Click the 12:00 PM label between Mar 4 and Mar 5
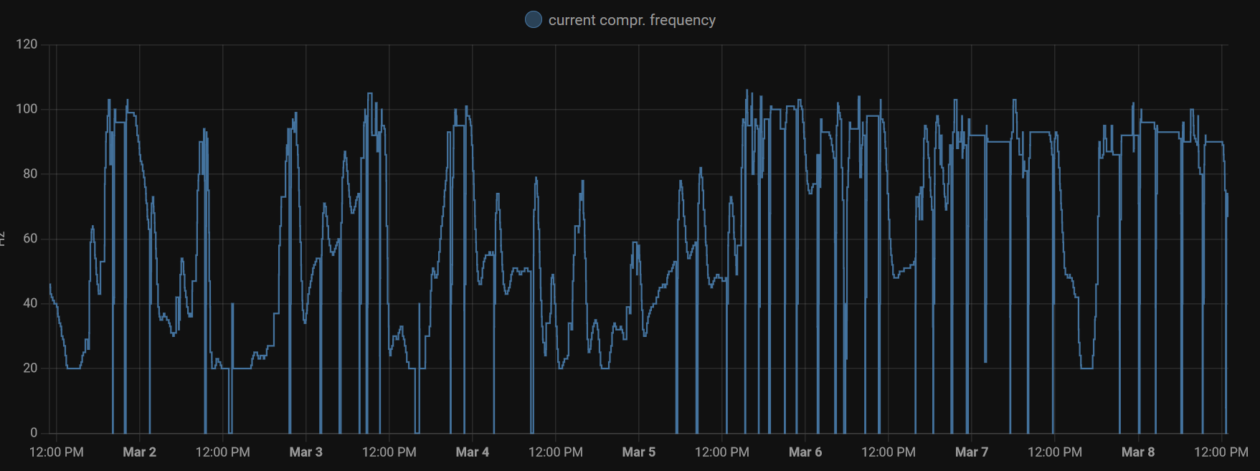 coord(555,452)
